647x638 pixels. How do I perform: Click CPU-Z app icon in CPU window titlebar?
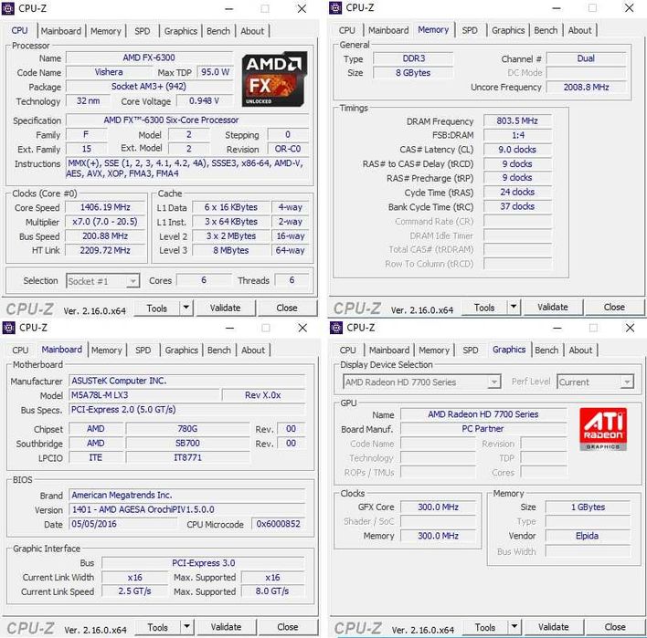(x=8, y=8)
